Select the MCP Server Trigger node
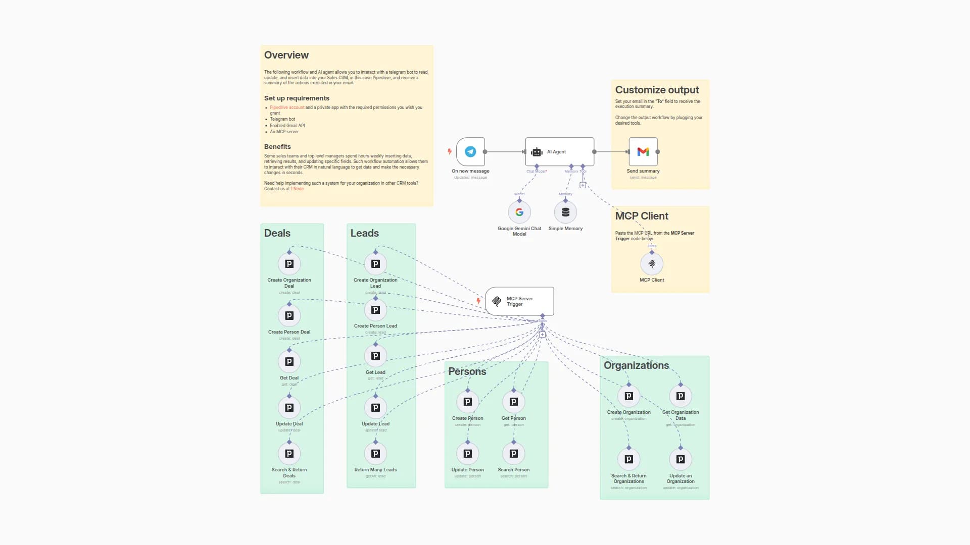This screenshot has width=970, height=545. coord(519,301)
